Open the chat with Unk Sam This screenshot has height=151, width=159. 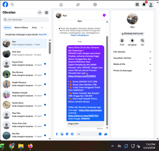(24, 53)
